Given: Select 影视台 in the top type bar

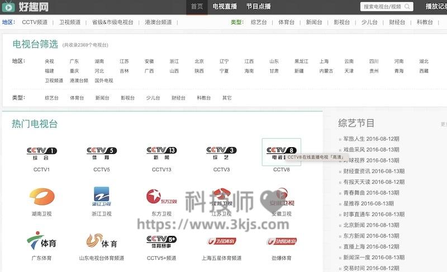Looking at the screenshot, I should pos(341,22).
